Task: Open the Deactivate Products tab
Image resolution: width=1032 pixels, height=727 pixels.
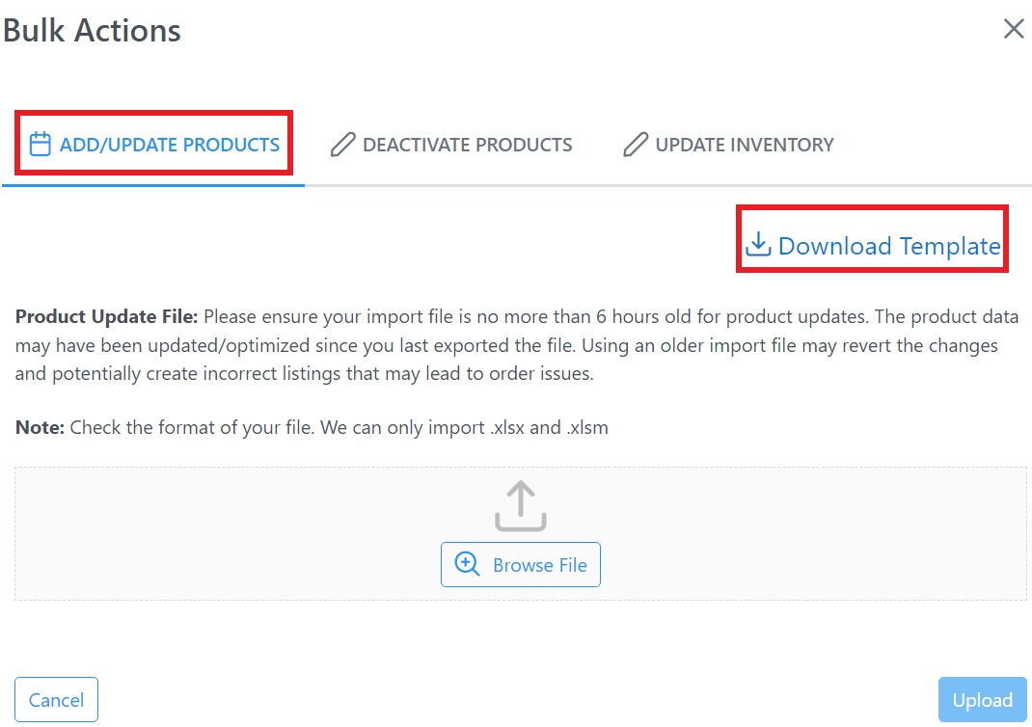Action: 451,144
